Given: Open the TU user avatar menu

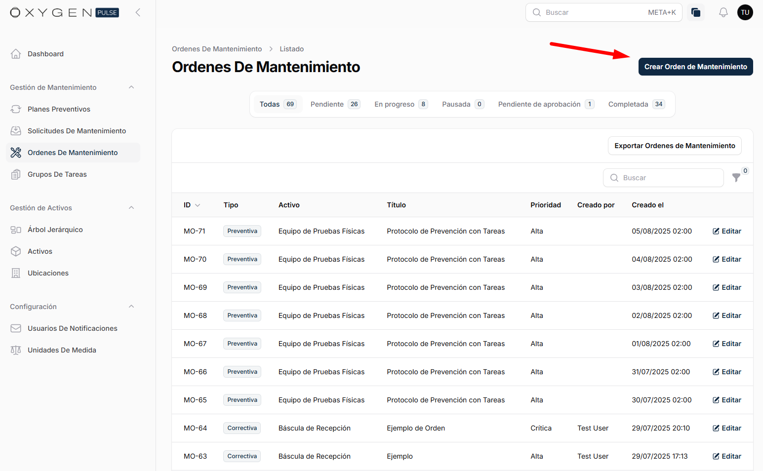Looking at the screenshot, I should point(745,12).
